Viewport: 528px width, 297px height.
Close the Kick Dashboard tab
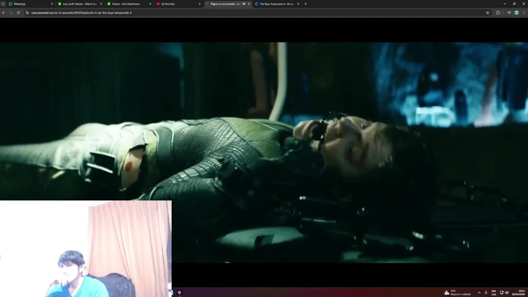(150, 4)
